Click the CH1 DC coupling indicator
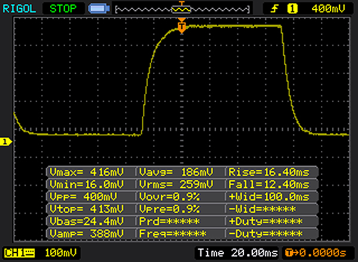 20,253
